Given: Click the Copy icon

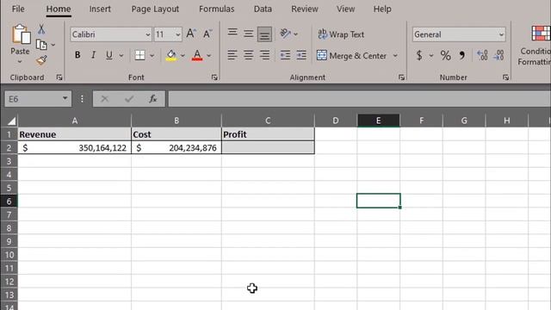Looking at the screenshot, I should [x=41, y=45].
